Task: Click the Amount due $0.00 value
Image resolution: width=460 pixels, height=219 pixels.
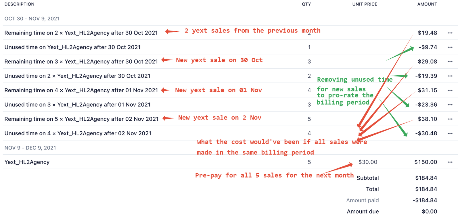Action: [x=429, y=212]
